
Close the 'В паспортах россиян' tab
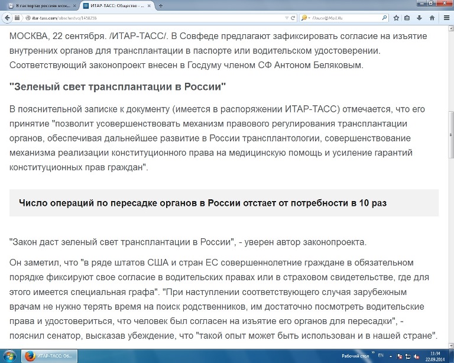[74, 6]
